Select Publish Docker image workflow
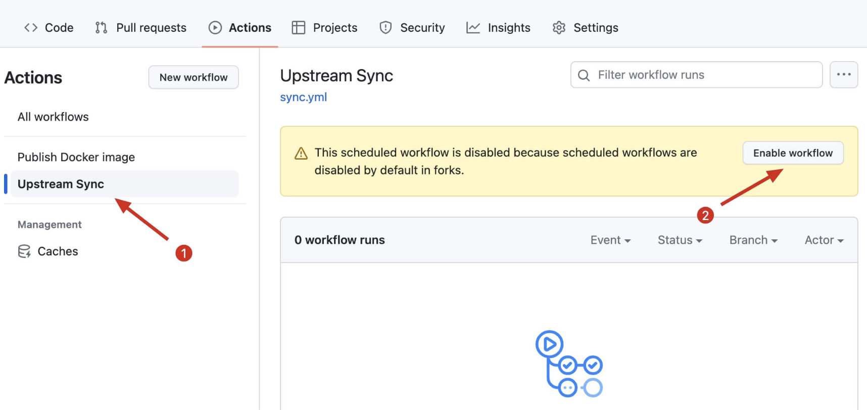This screenshot has height=410, width=867. (x=76, y=157)
